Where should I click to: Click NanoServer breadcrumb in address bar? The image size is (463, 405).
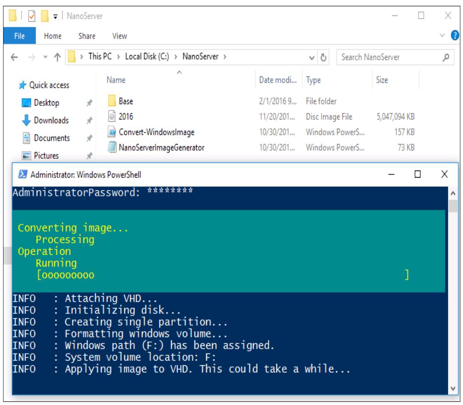click(x=200, y=56)
